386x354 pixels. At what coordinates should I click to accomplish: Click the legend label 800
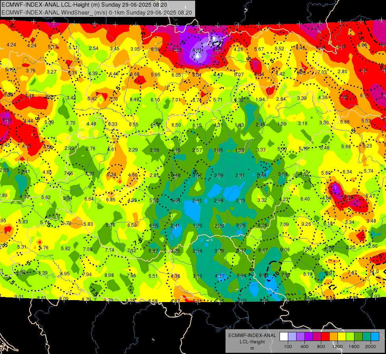point(321,347)
